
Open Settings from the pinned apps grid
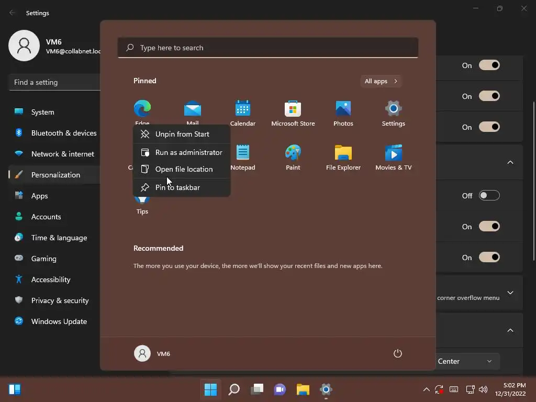pyautogui.click(x=394, y=113)
